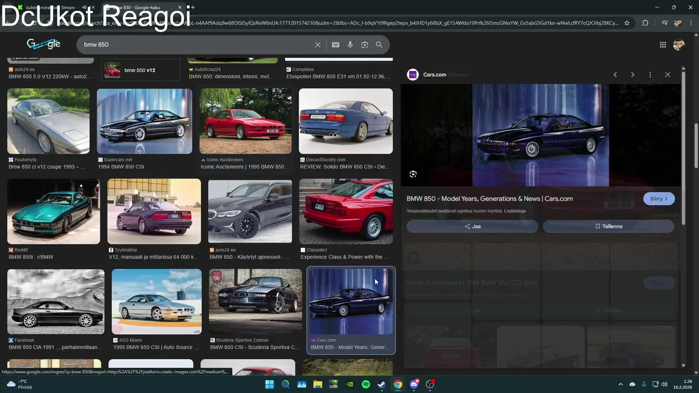
Task: Open the Google apps grid
Action: coord(662,45)
